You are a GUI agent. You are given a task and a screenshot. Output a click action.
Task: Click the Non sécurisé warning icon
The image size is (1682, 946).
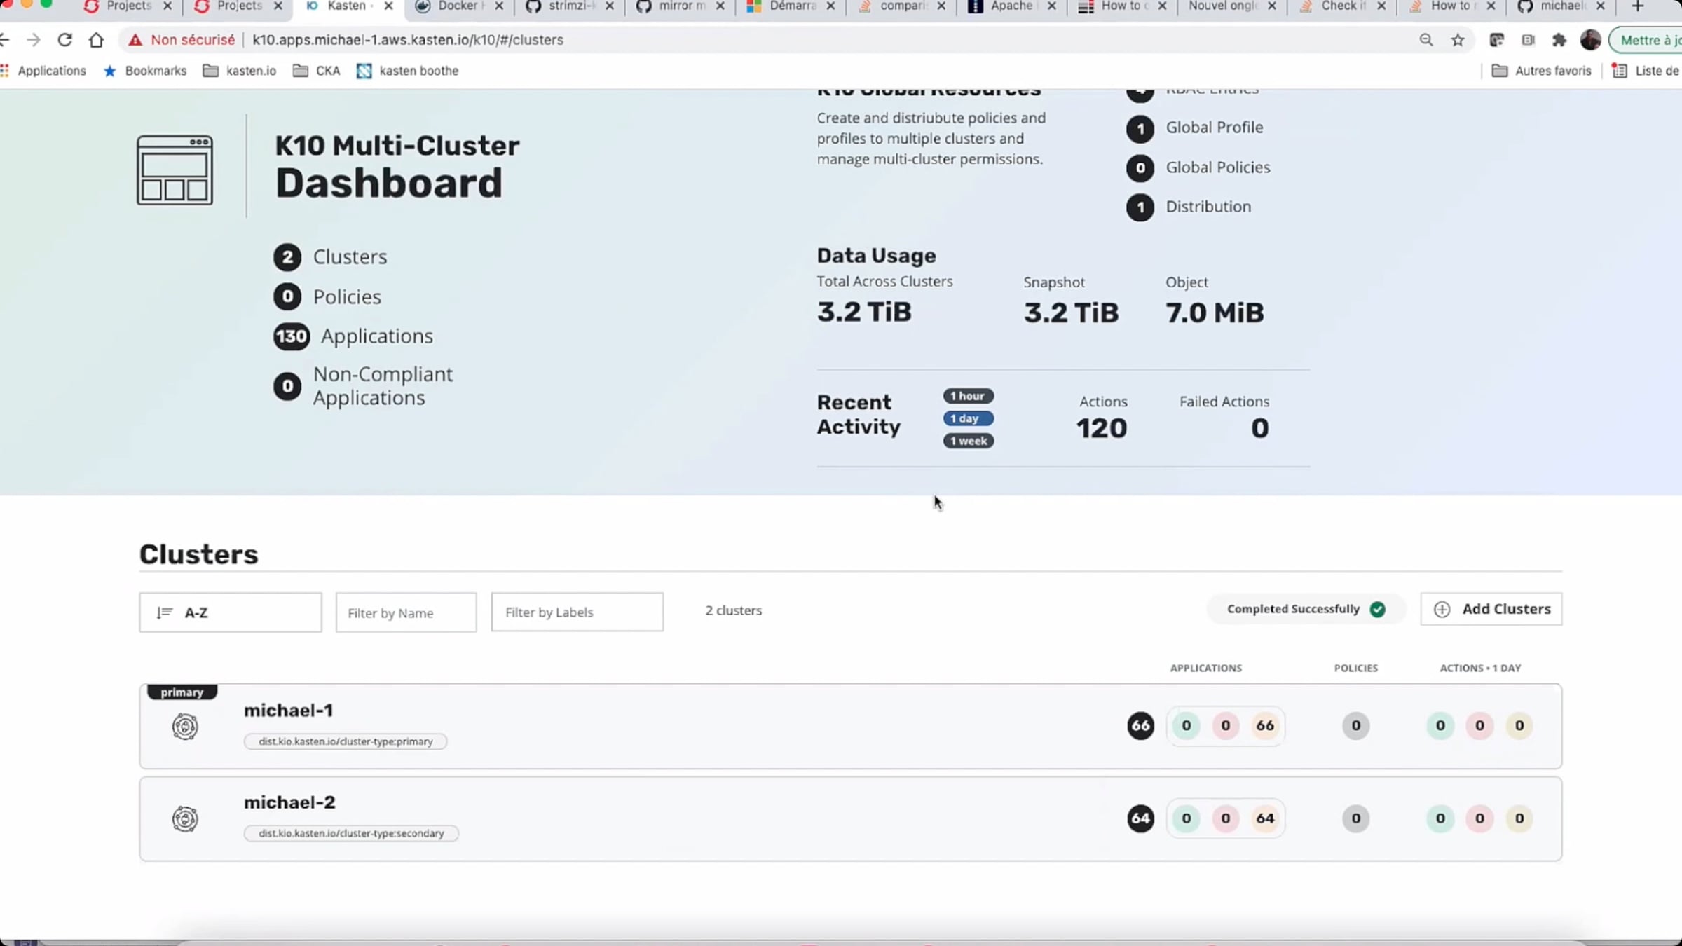[x=135, y=40]
